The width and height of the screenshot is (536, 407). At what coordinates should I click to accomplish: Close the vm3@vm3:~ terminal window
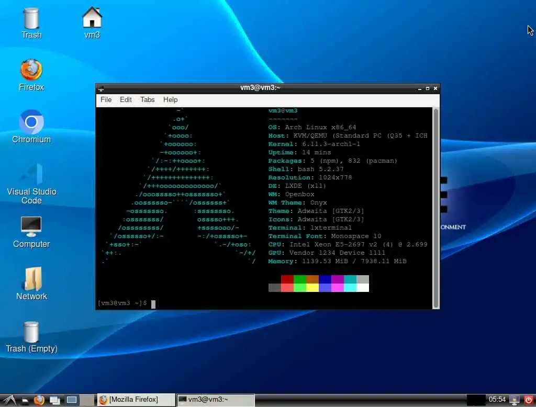tap(435, 88)
